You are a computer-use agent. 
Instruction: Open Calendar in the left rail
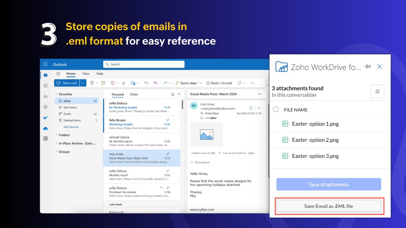[x=45, y=86]
